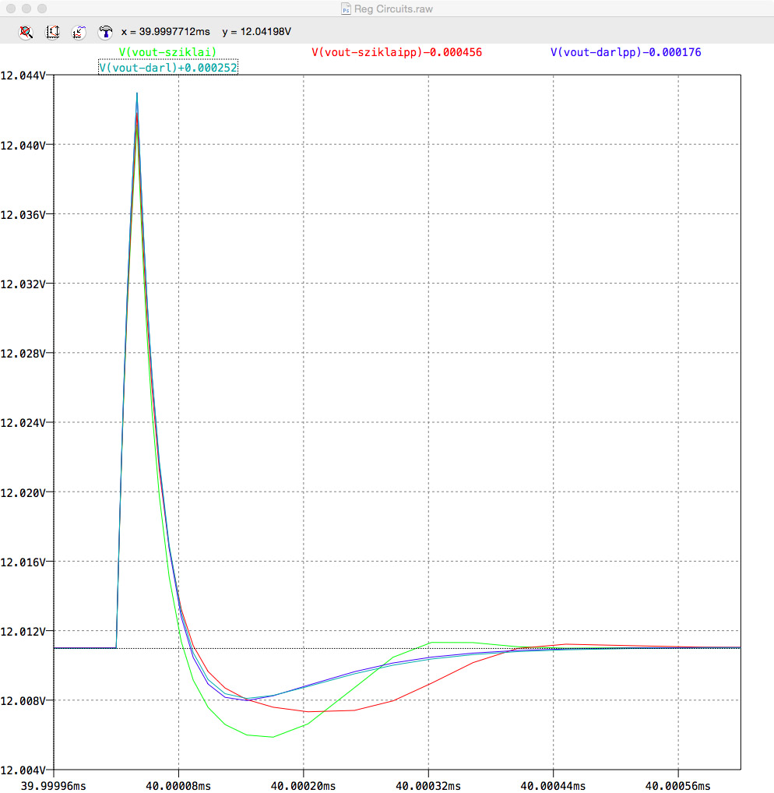Image resolution: width=774 pixels, height=793 pixels.
Task: Click the 40.00056ms x-axis label
Action: [x=678, y=786]
